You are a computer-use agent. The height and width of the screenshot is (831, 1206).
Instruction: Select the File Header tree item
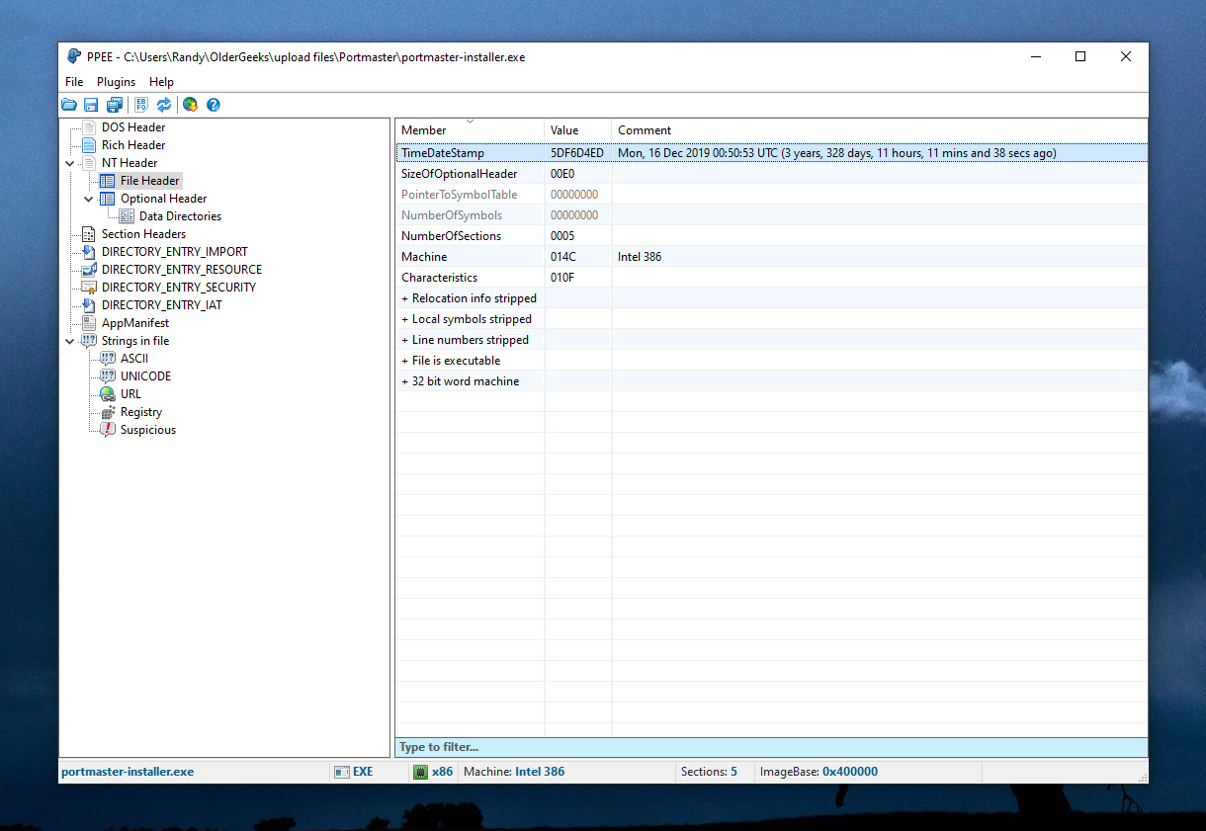tap(150, 181)
